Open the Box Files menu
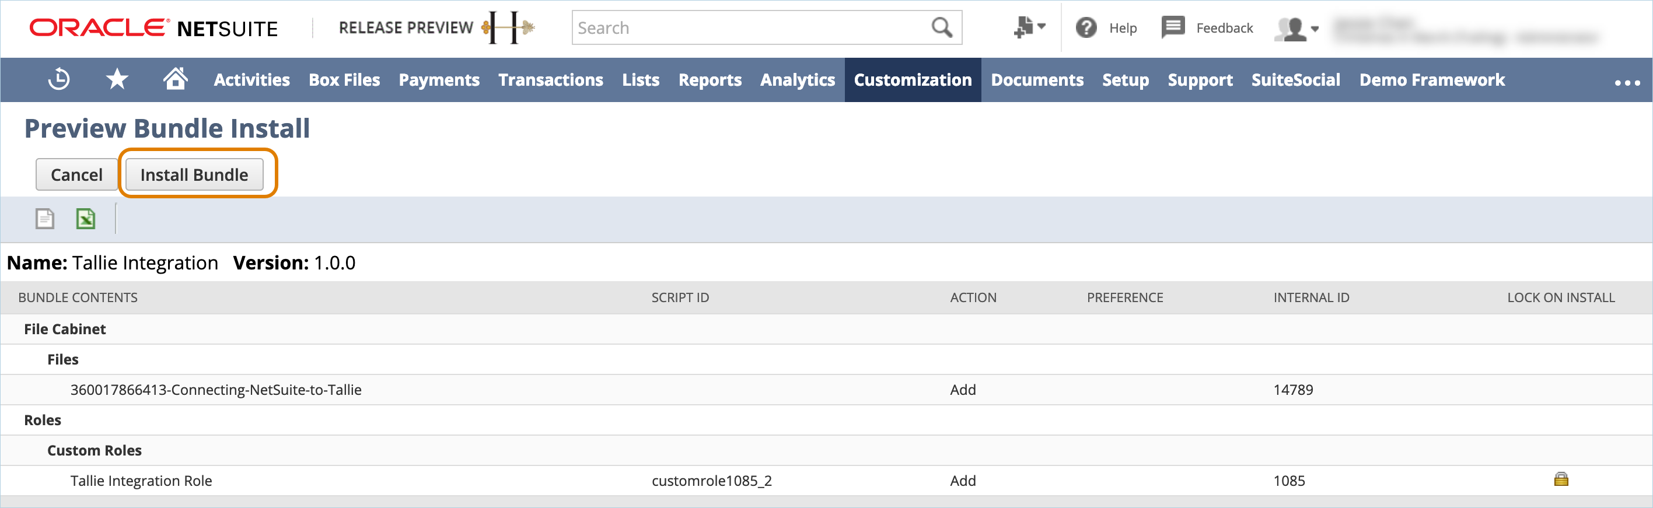 pyautogui.click(x=345, y=79)
